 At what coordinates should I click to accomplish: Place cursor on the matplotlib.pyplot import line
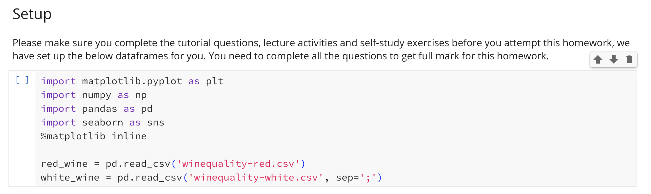(x=131, y=81)
